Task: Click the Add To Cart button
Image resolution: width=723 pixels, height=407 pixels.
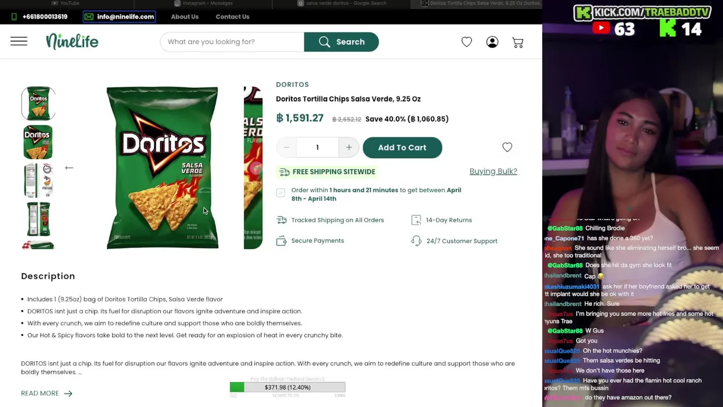Action: (402, 148)
